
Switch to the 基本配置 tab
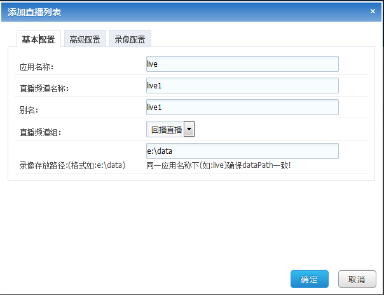pyautogui.click(x=39, y=39)
